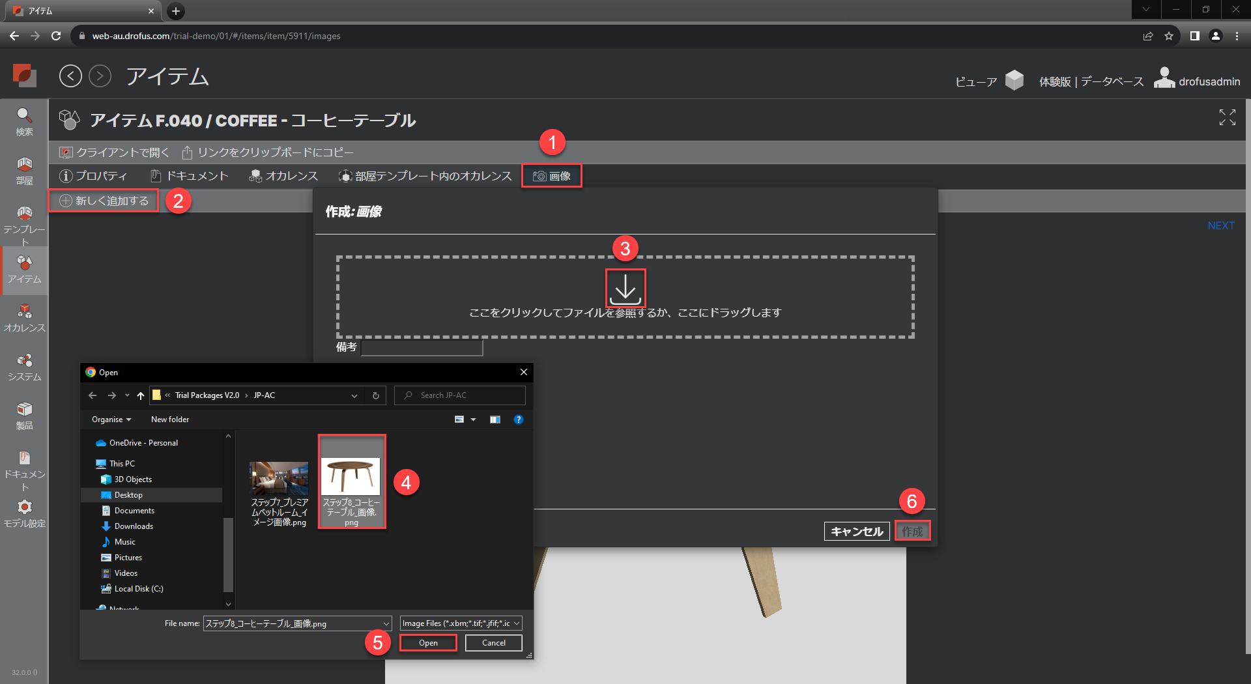This screenshot has width=1251, height=684.
Task: Click the 備考 remarks input field
Action: point(422,348)
